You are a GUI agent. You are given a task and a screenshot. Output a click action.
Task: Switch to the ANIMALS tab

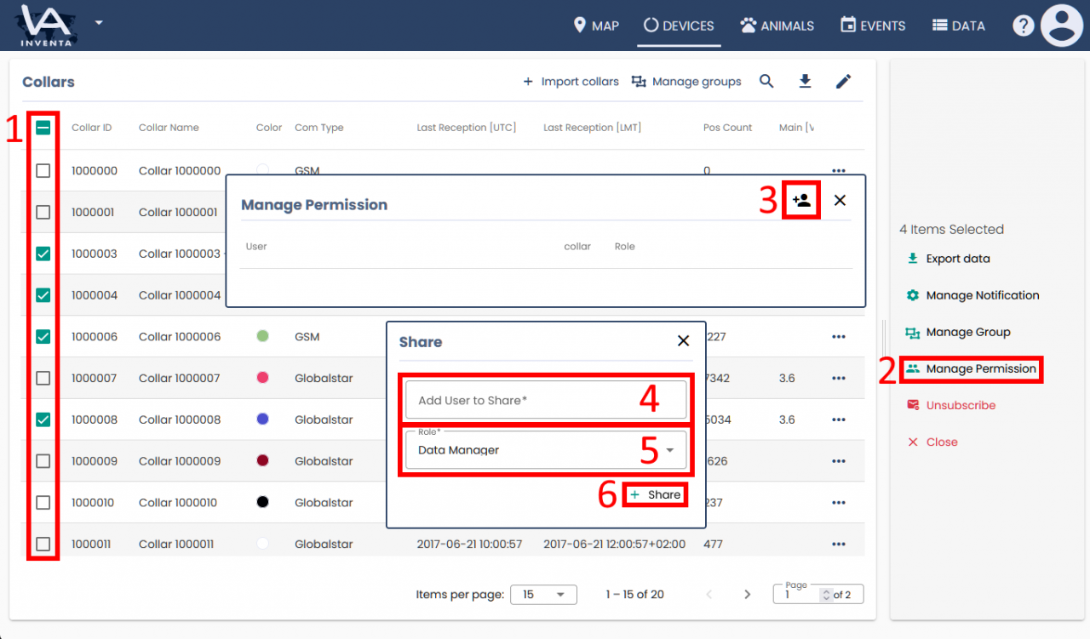[777, 25]
